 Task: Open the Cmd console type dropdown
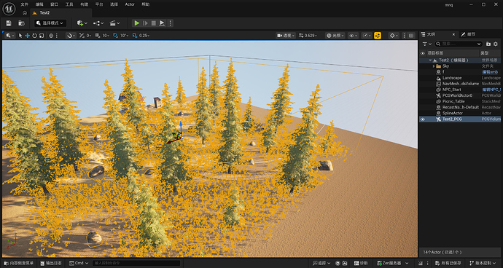pyautogui.click(x=79, y=263)
